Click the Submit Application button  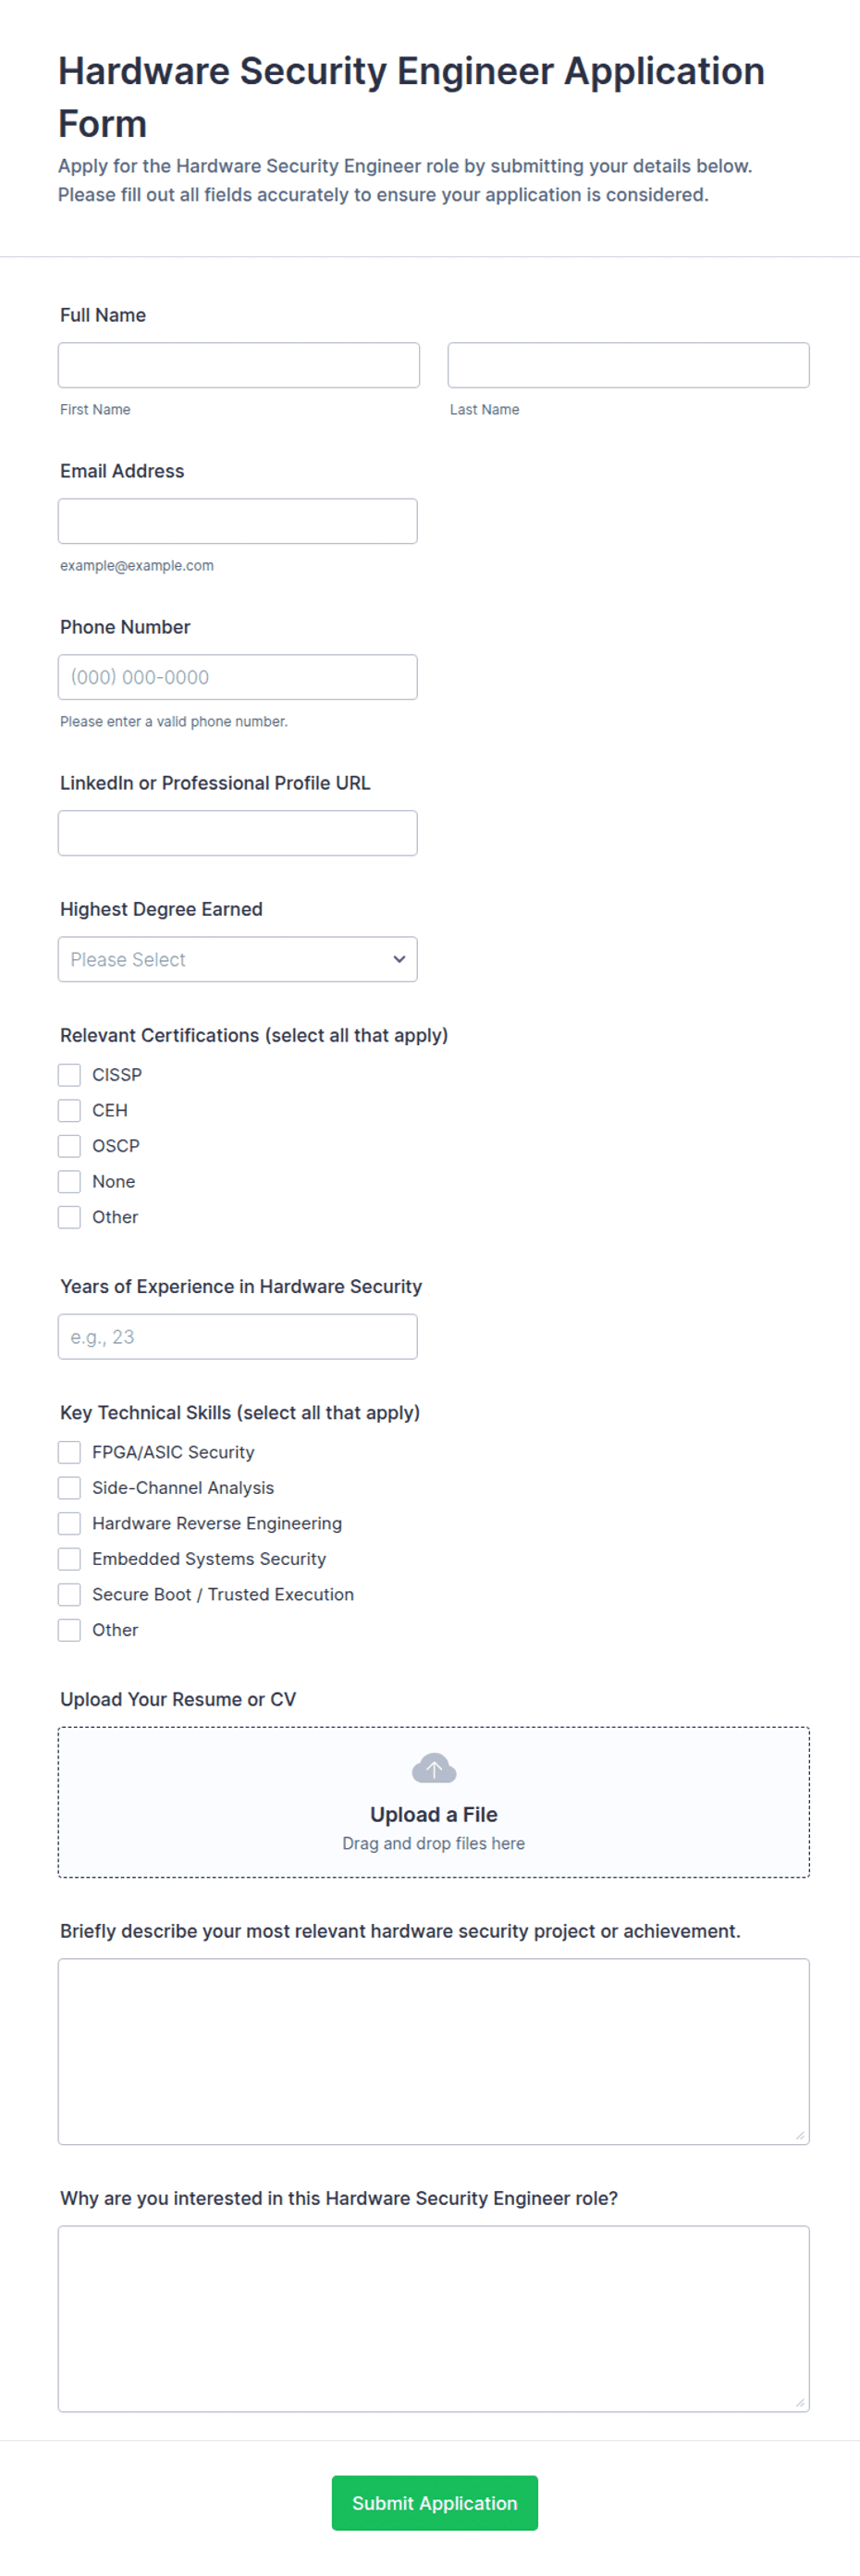[x=435, y=2503]
